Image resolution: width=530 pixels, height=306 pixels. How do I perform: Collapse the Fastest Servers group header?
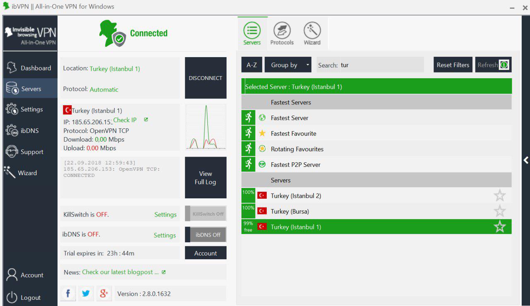[x=376, y=102]
